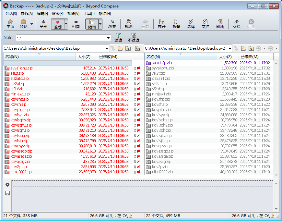Viewport: 282px width, 221px height.
Task: Sort right pane by 大小(Z) column
Action: 228,57
